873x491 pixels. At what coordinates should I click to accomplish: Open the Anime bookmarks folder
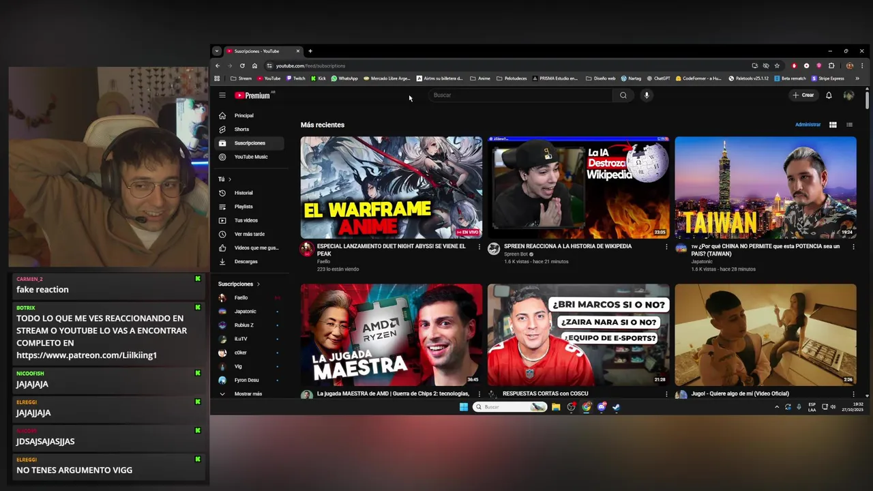(480, 78)
